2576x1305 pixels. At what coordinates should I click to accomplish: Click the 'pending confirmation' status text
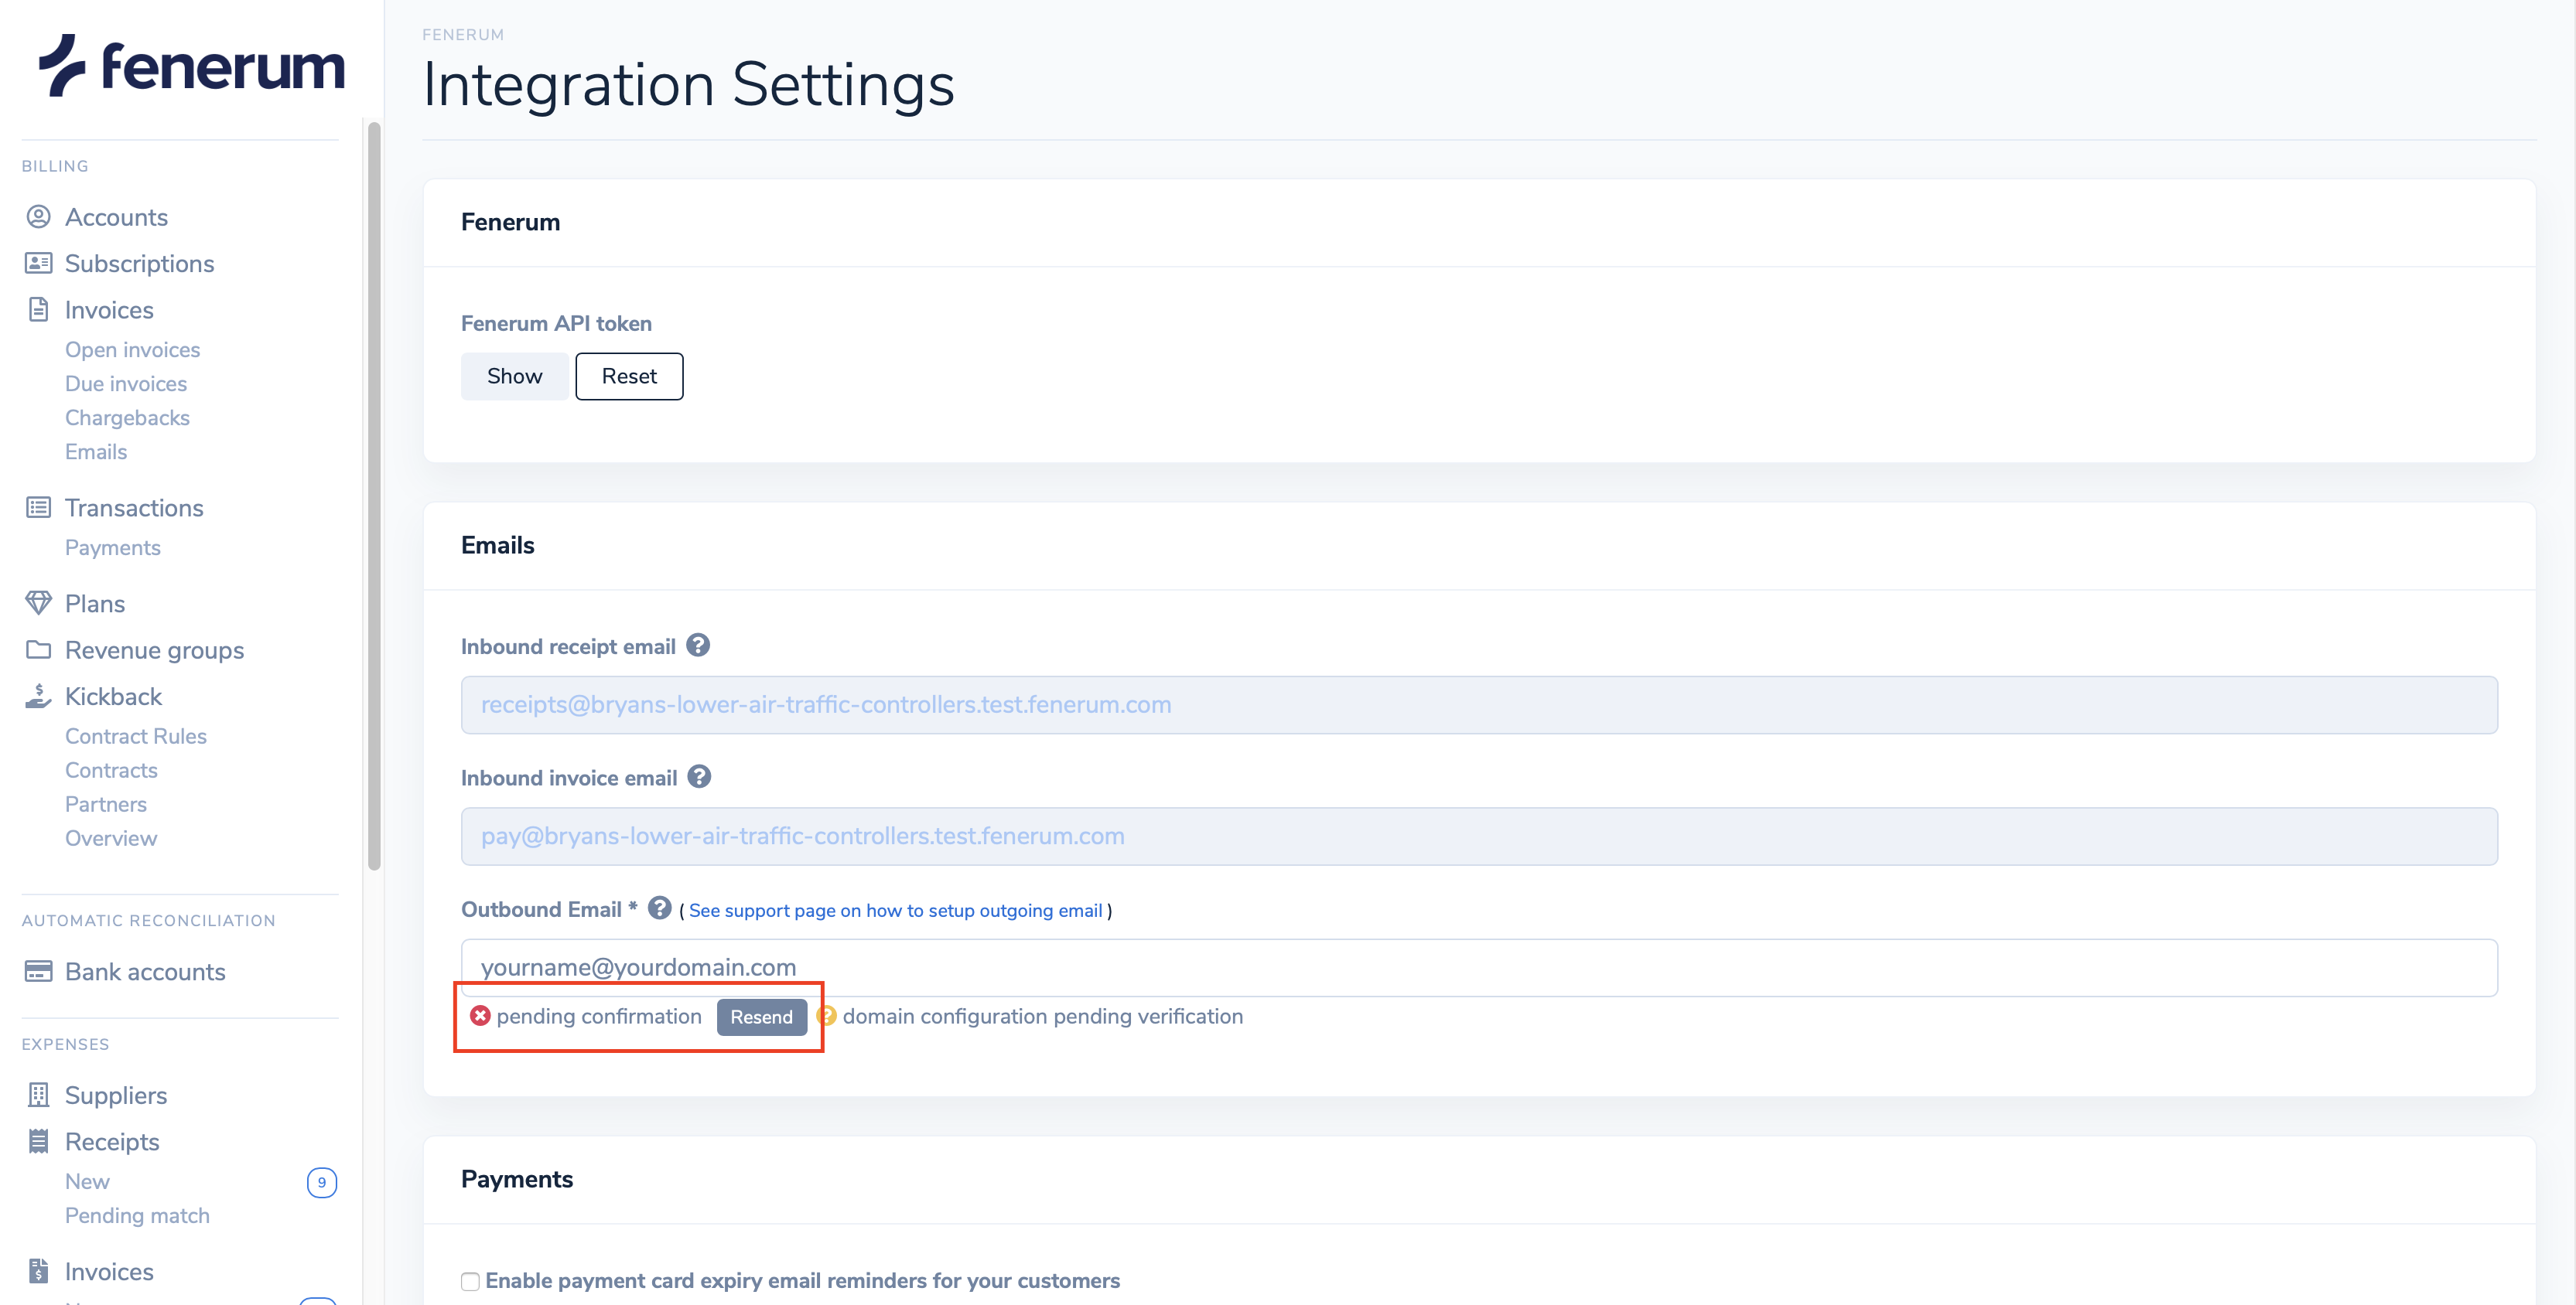click(x=599, y=1016)
